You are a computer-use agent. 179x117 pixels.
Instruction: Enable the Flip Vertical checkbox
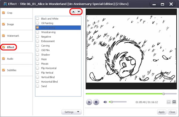click(x=38, y=73)
